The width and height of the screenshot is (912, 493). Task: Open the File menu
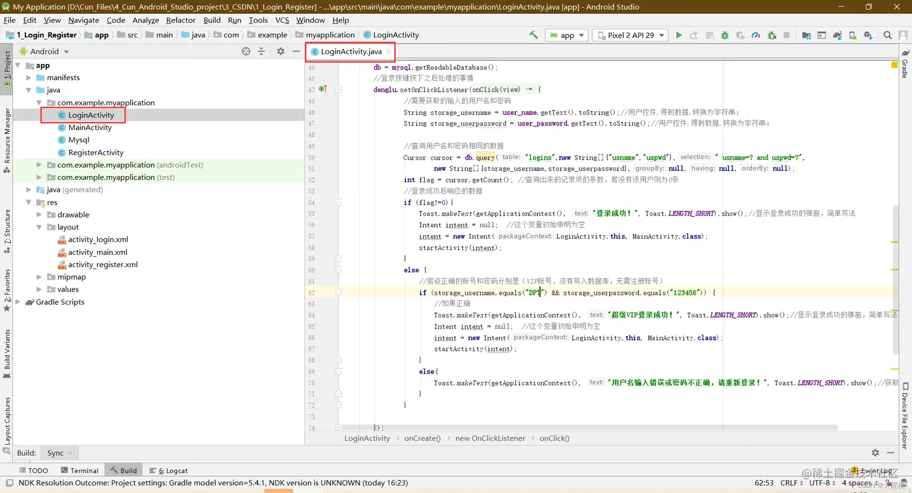click(x=10, y=20)
